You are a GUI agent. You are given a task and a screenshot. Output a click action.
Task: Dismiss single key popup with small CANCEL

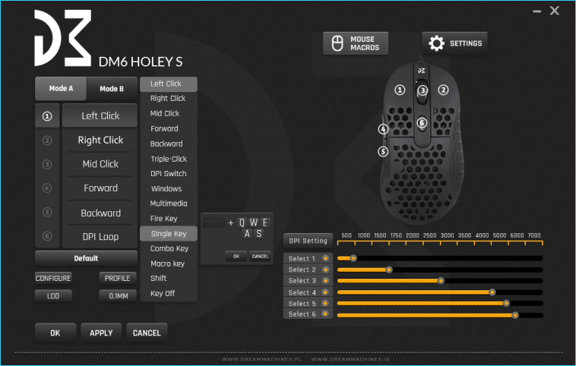[260, 256]
